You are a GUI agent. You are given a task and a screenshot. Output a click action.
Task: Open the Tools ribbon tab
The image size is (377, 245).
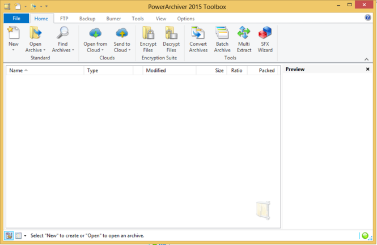[x=138, y=19]
